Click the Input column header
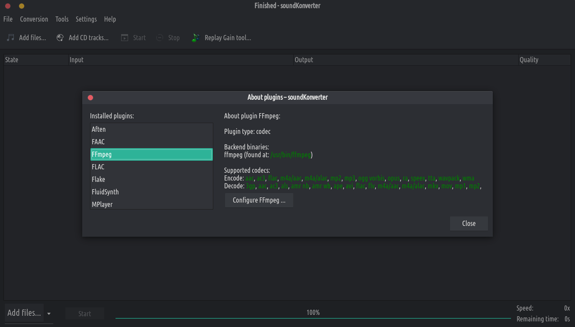The height and width of the screenshot is (327, 575). [181, 60]
